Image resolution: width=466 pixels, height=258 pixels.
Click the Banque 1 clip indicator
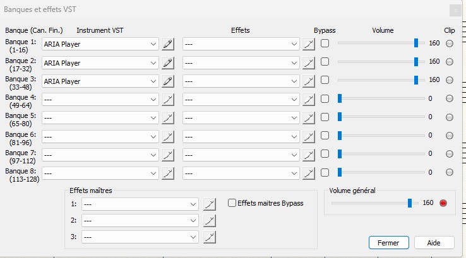point(450,44)
